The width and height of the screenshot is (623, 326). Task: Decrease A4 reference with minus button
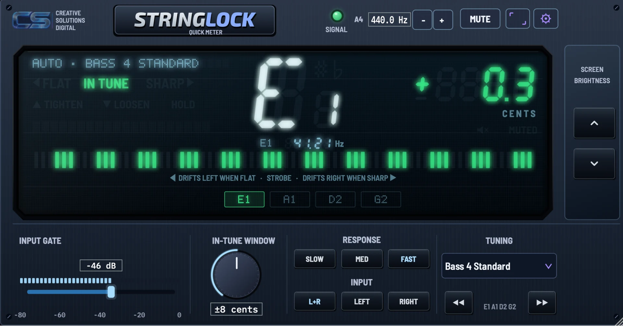point(422,20)
